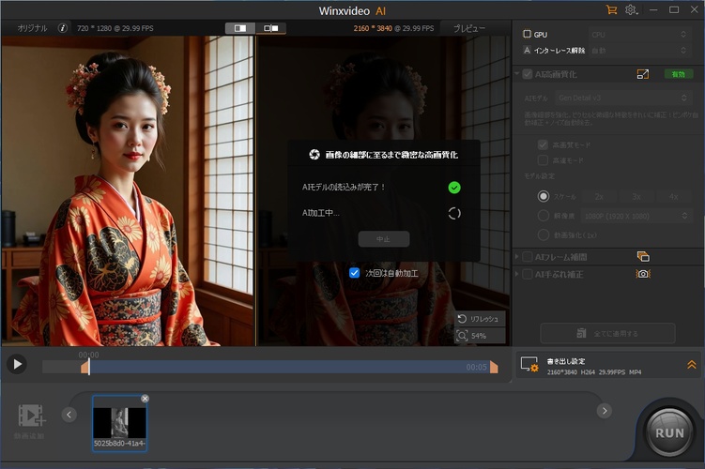Screen dimensions: 705x469
Task: Enable the AI手ぶれ補正 checkbox
Action: (x=528, y=274)
